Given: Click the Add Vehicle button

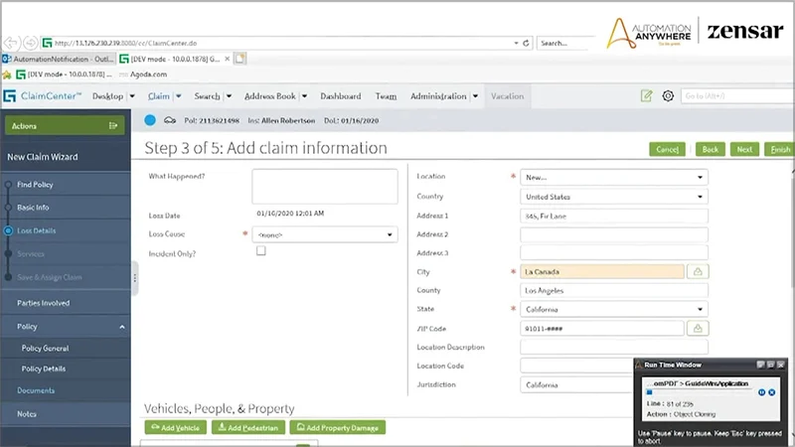Looking at the screenshot, I should pyautogui.click(x=176, y=428).
